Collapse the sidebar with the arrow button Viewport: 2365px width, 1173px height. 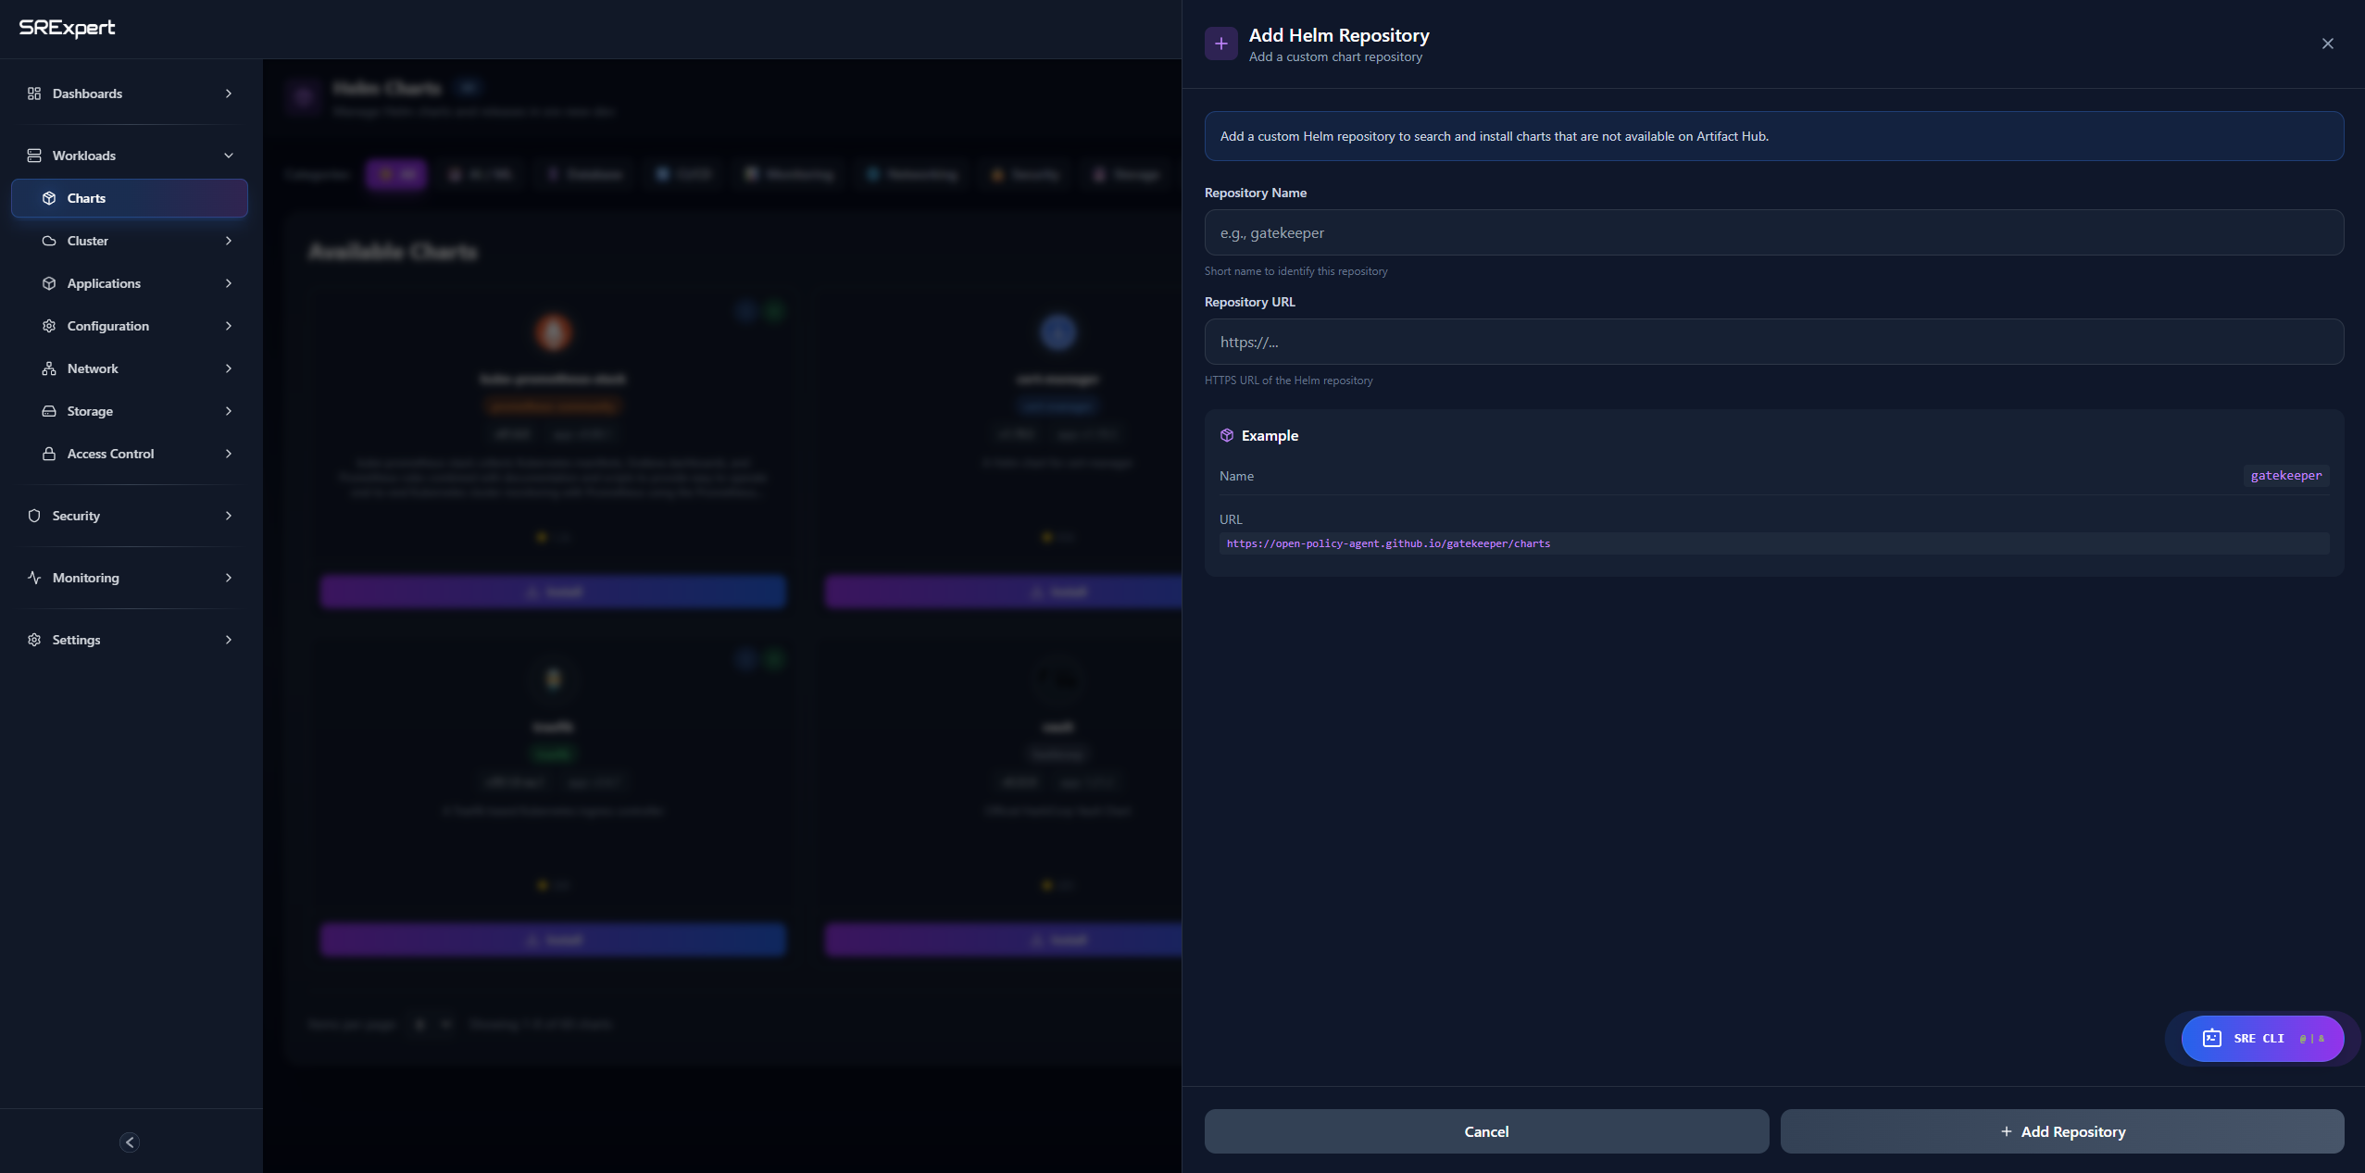click(129, 1142)
